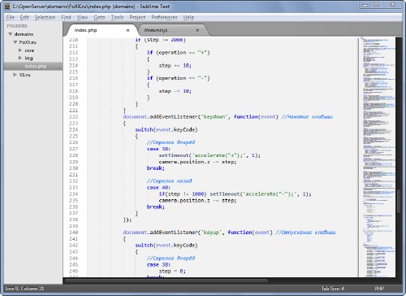Click line number 240 in gutter
Image resolution: width=406 pixels, height=296 pixels.
coord(73,233)
